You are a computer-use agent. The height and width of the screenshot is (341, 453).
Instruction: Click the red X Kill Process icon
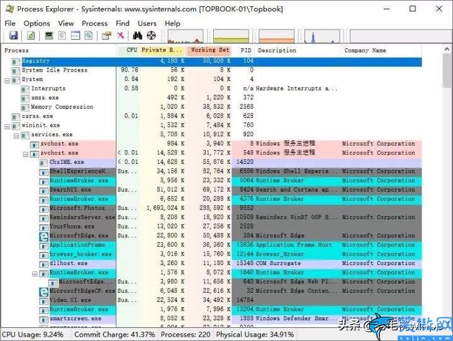tap(121, 35)
